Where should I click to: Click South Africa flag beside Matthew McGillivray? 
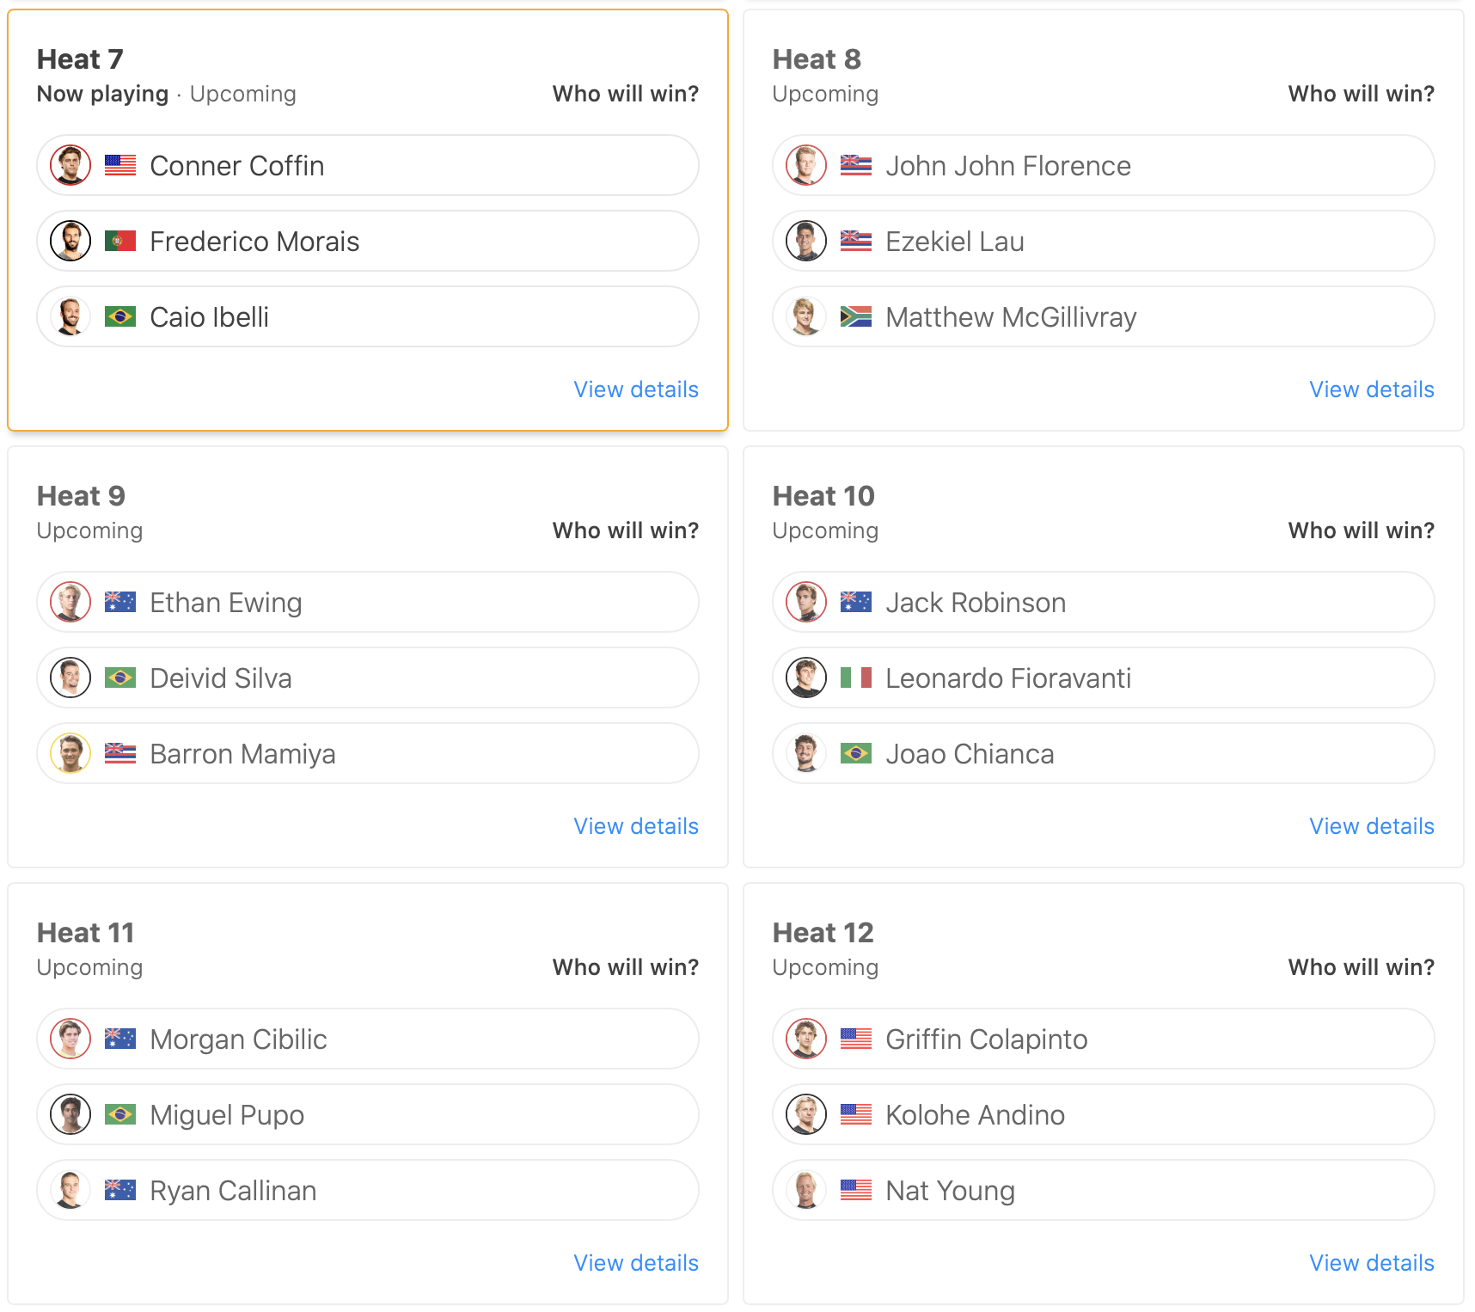pyautogui.click(x=855, y=316)
